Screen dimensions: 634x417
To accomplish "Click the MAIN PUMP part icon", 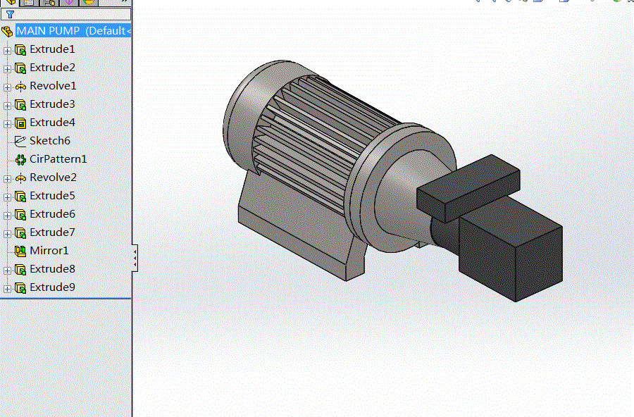I will [x=7, y=32].
